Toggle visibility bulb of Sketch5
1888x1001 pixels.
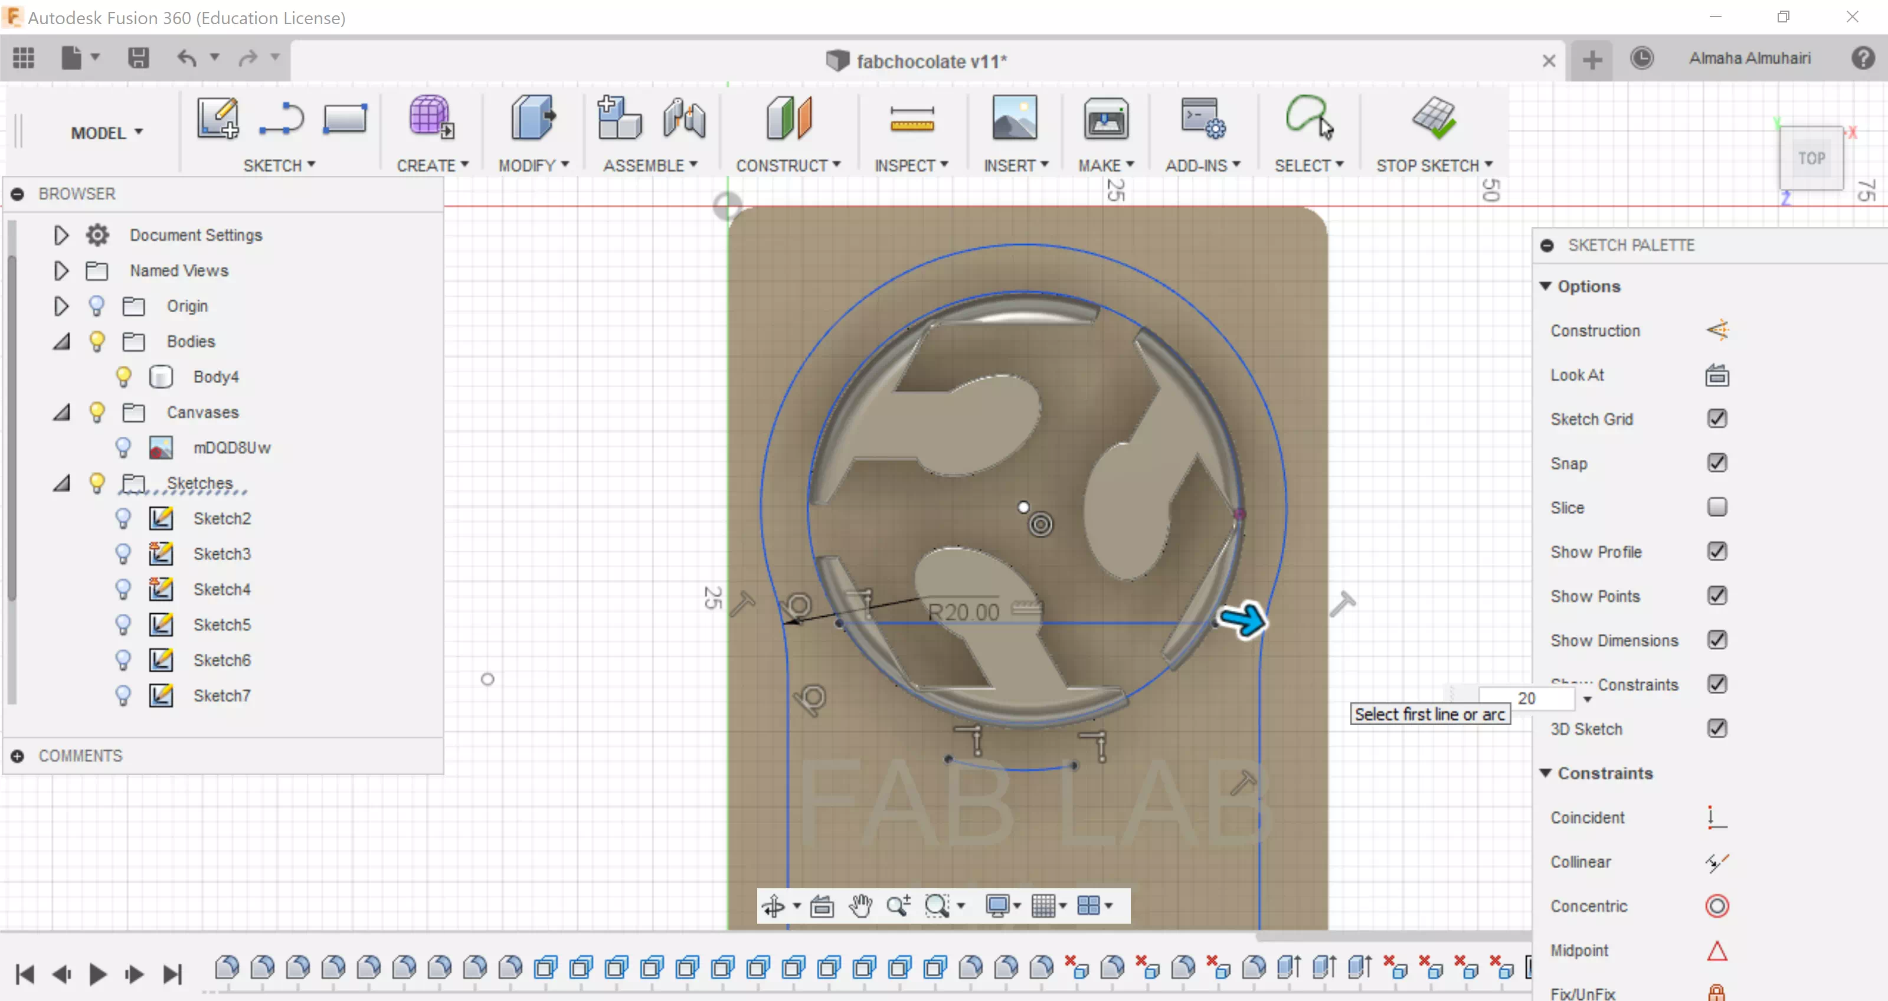click(123, 624)
